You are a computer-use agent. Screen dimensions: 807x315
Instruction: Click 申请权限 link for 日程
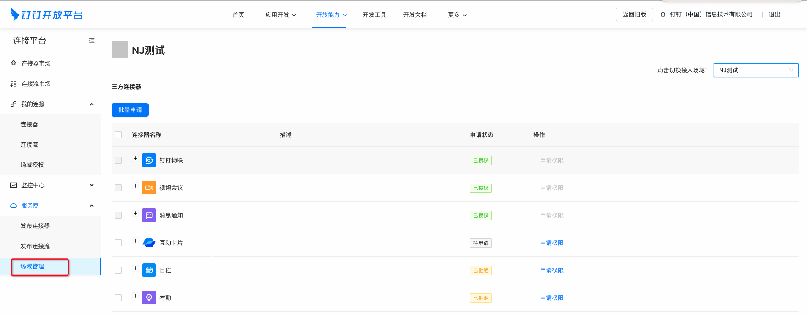click(552, 270)
